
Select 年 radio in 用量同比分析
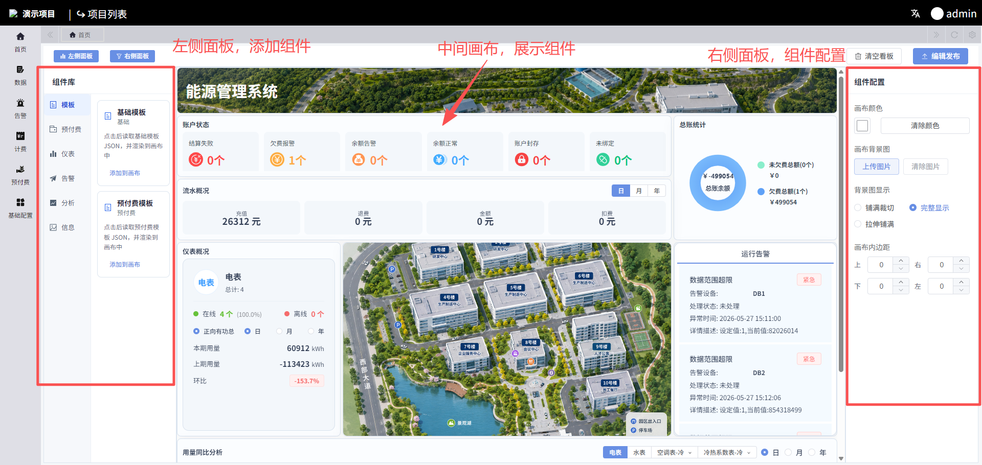coord(812,452)
